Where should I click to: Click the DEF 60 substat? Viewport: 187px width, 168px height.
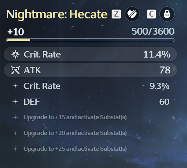pos(91,102)
